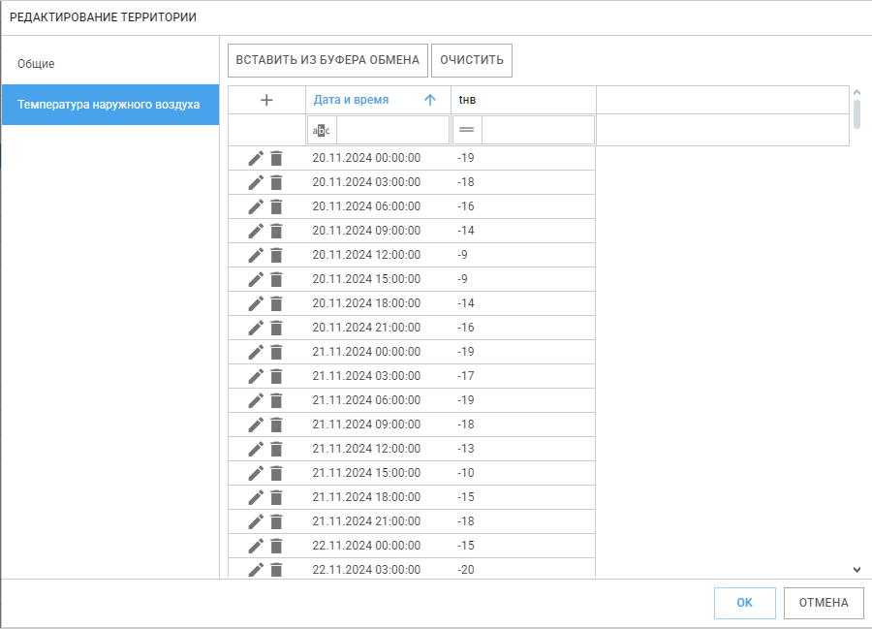This screenshot has width=872, height=629.
Task: Open the equals filter operator for tнв column
Action: click(467, 130)
